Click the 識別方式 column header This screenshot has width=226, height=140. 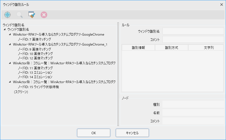pos(171,48)
